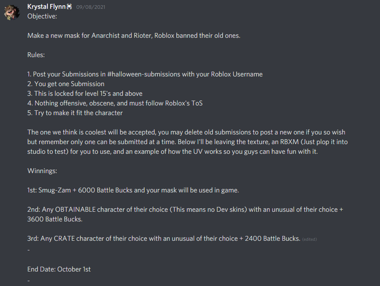Click rule 4 mentioning Roblox's ToS
Screen dimensions: 380x286
coord(115,103)
